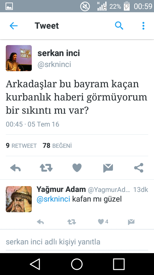
Task: Open search with the magnifier icon
Action: click(119, 26)
